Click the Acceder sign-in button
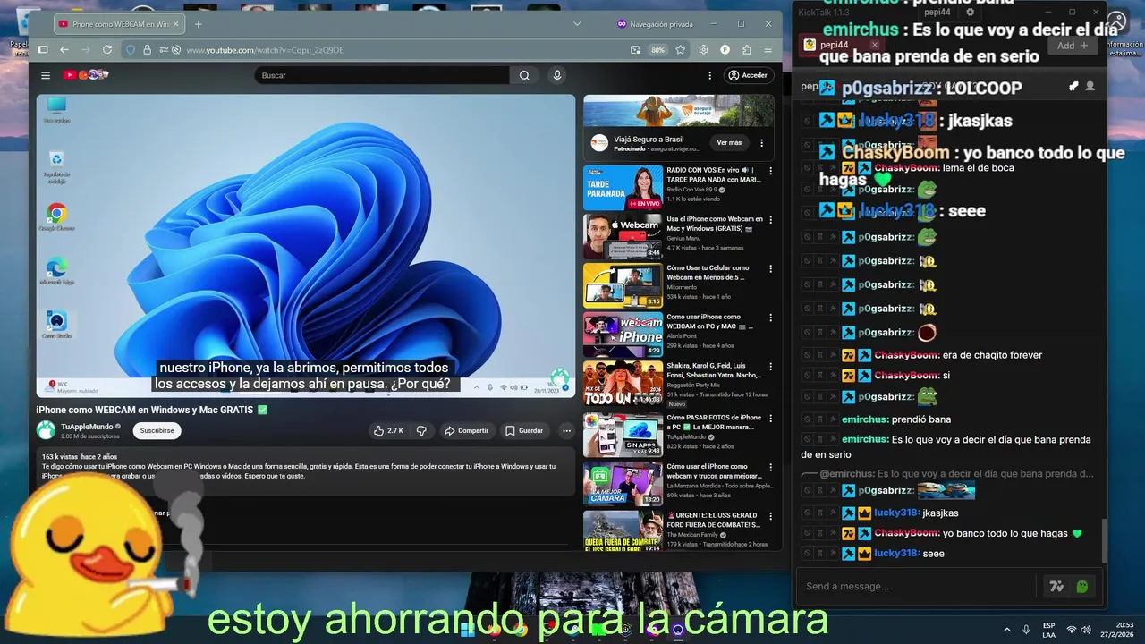Image resolution: width=1145 pixels, height=644 pixels. 748,75
